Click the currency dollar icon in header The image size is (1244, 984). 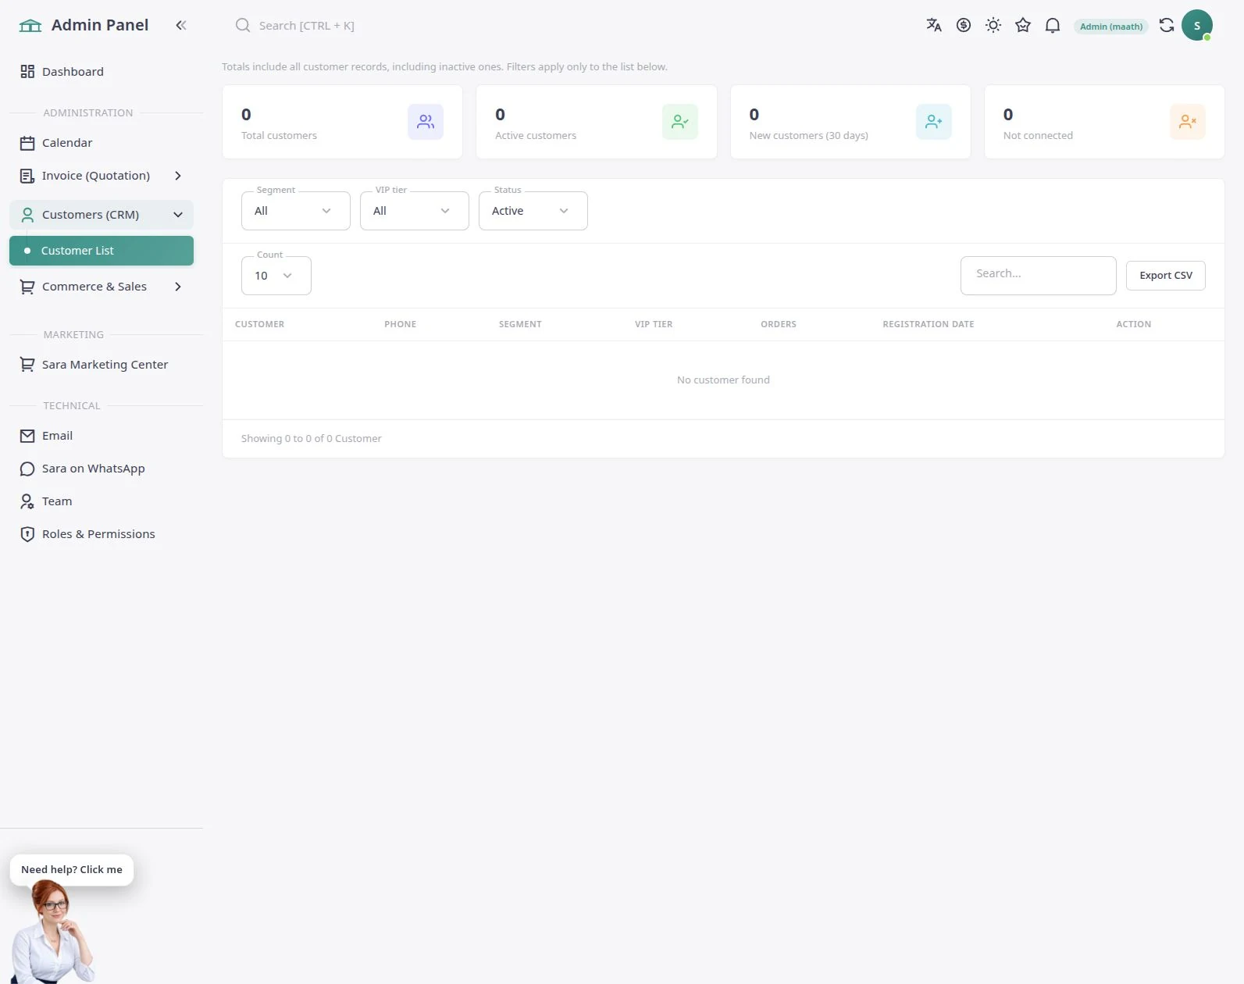(964, 25)
